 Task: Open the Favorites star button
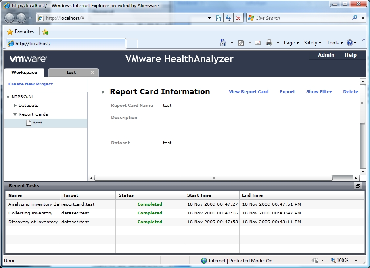click(21, 31)
